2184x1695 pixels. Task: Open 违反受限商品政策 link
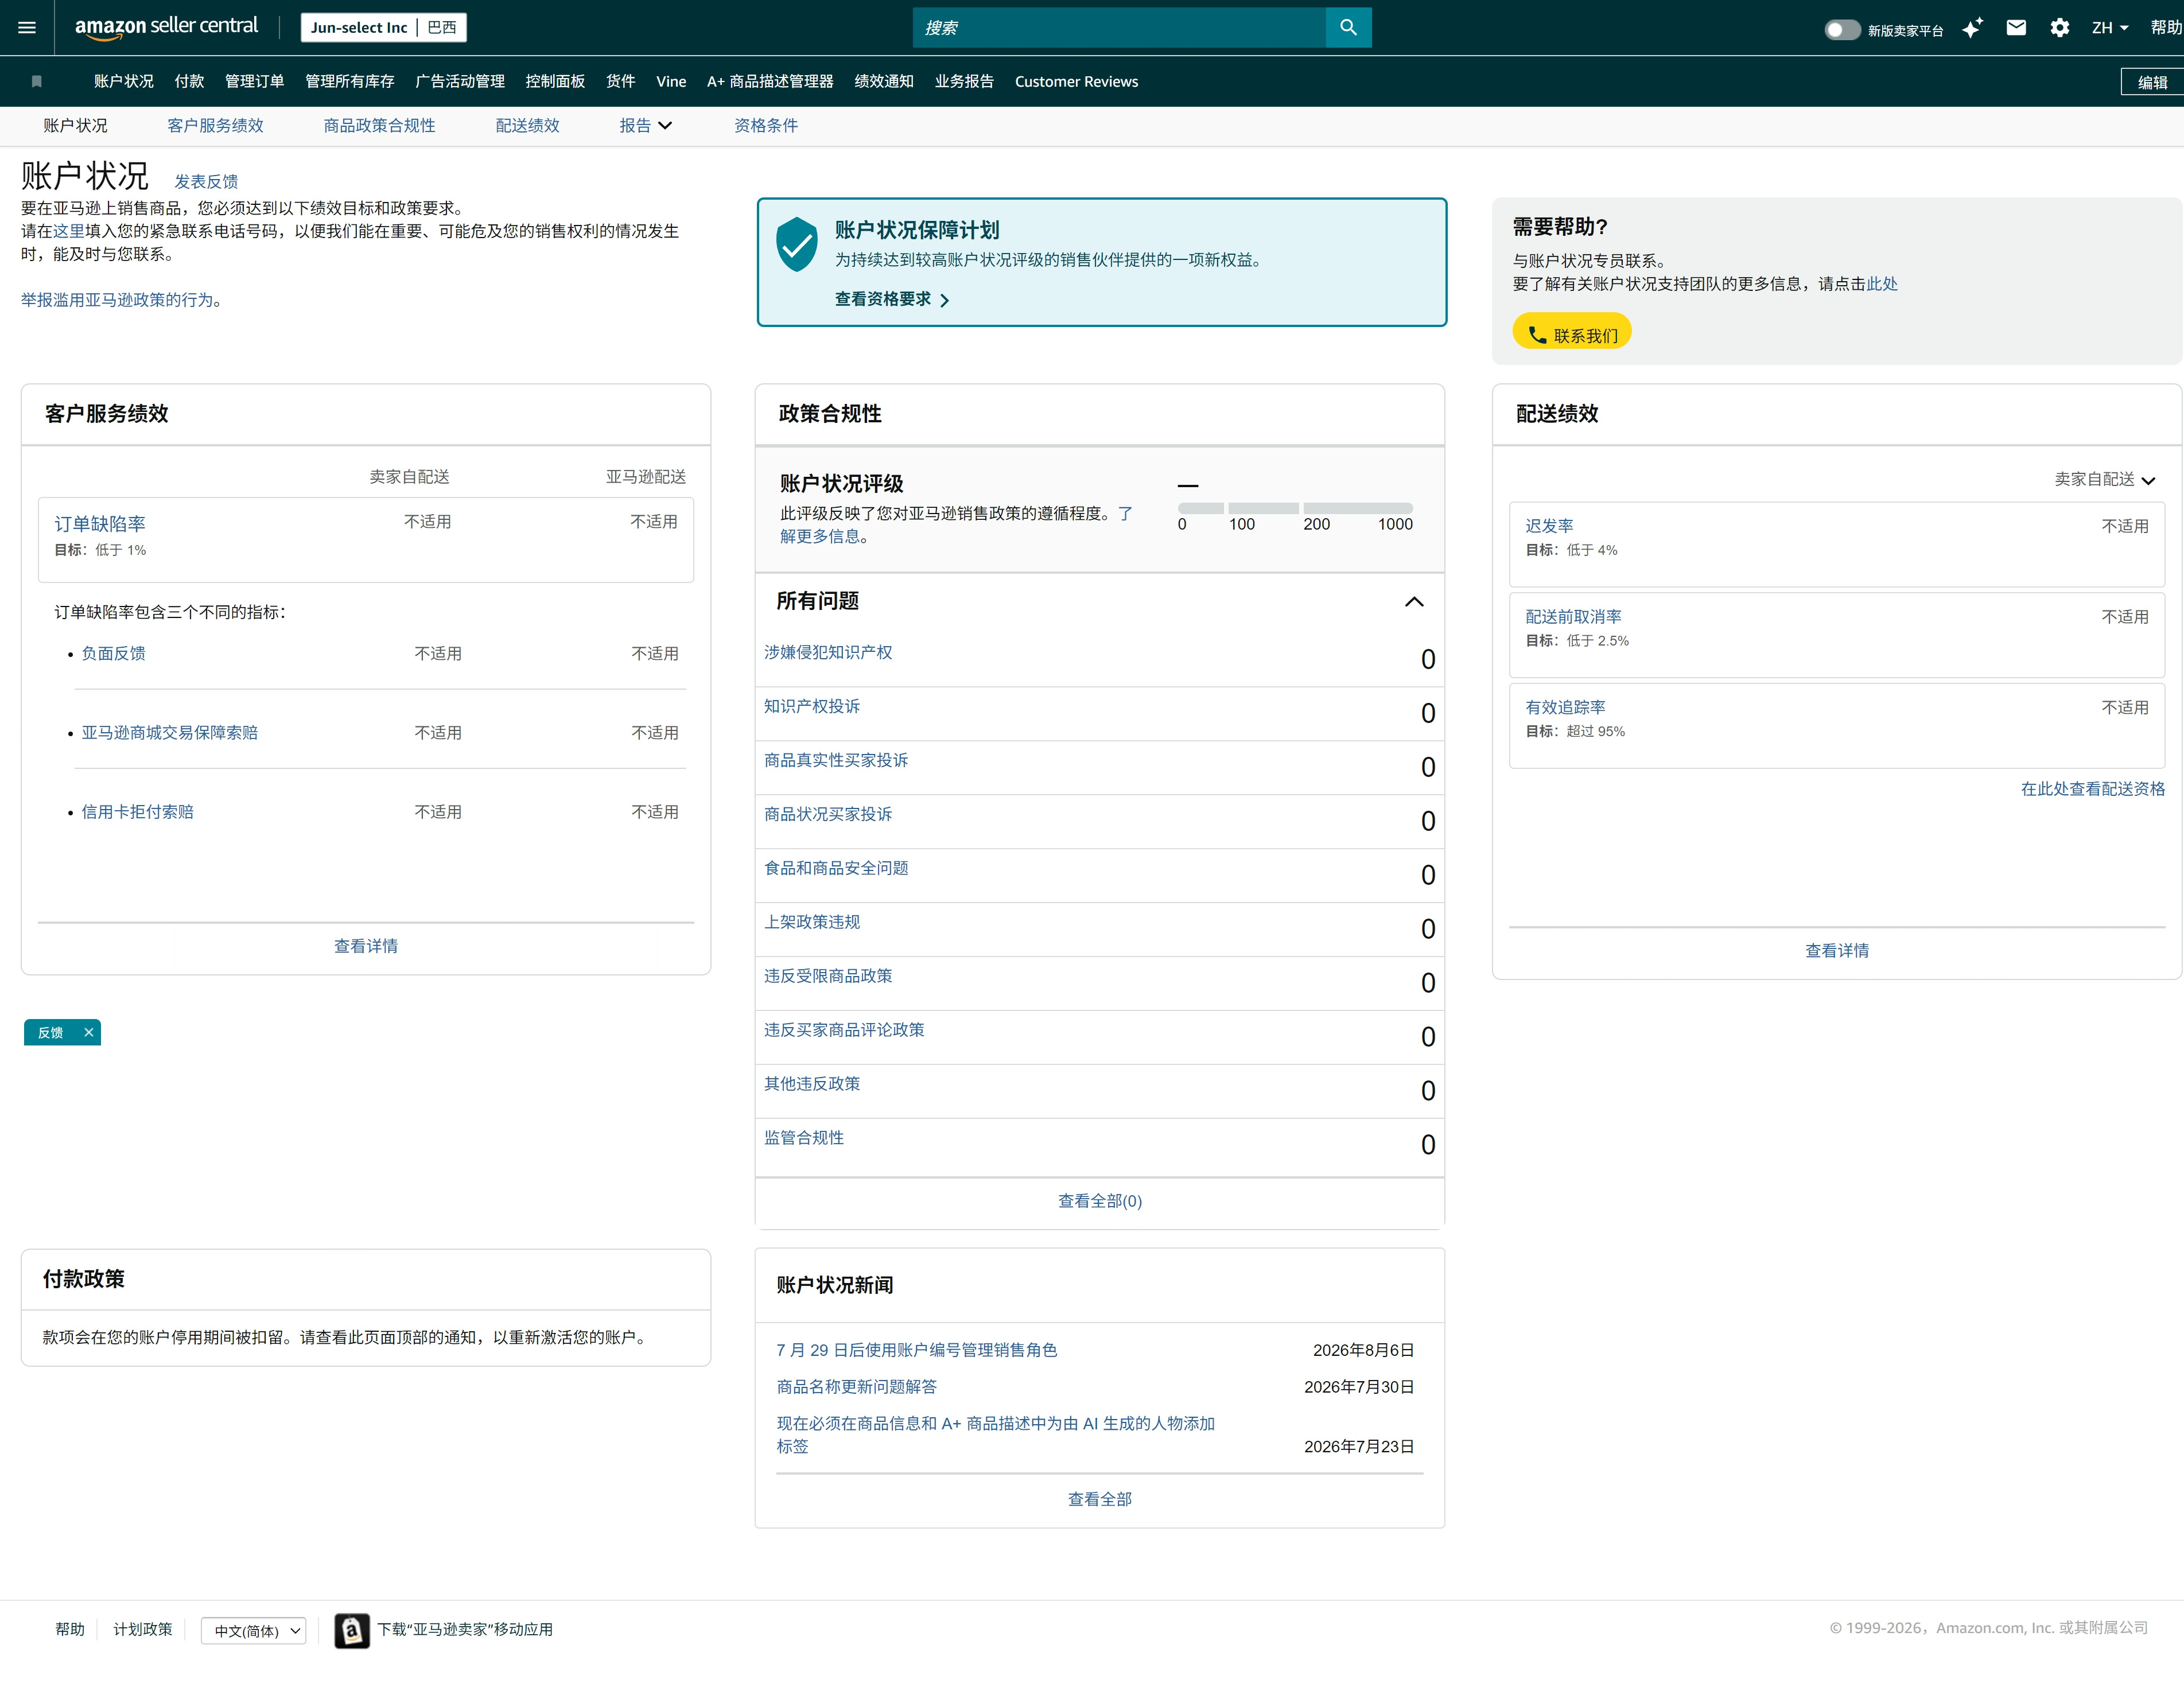(828, 976)
